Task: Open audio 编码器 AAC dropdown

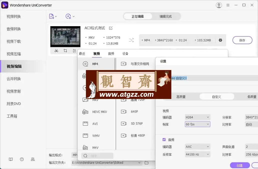Action: 197,147
